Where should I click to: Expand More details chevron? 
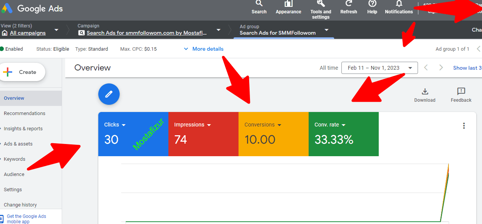point(186,49)
